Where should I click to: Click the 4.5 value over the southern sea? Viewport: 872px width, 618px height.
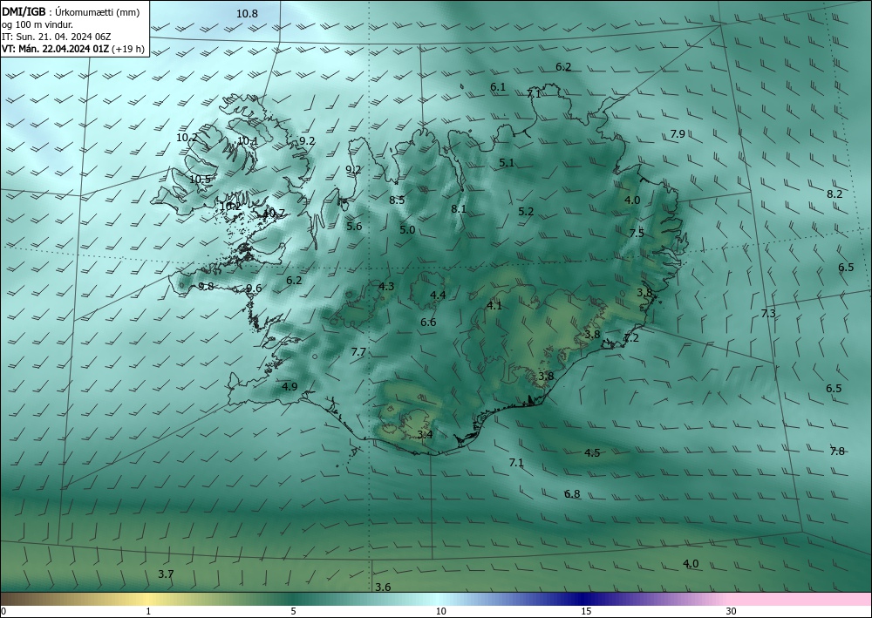pyautogui.click(x=592, y=452)
